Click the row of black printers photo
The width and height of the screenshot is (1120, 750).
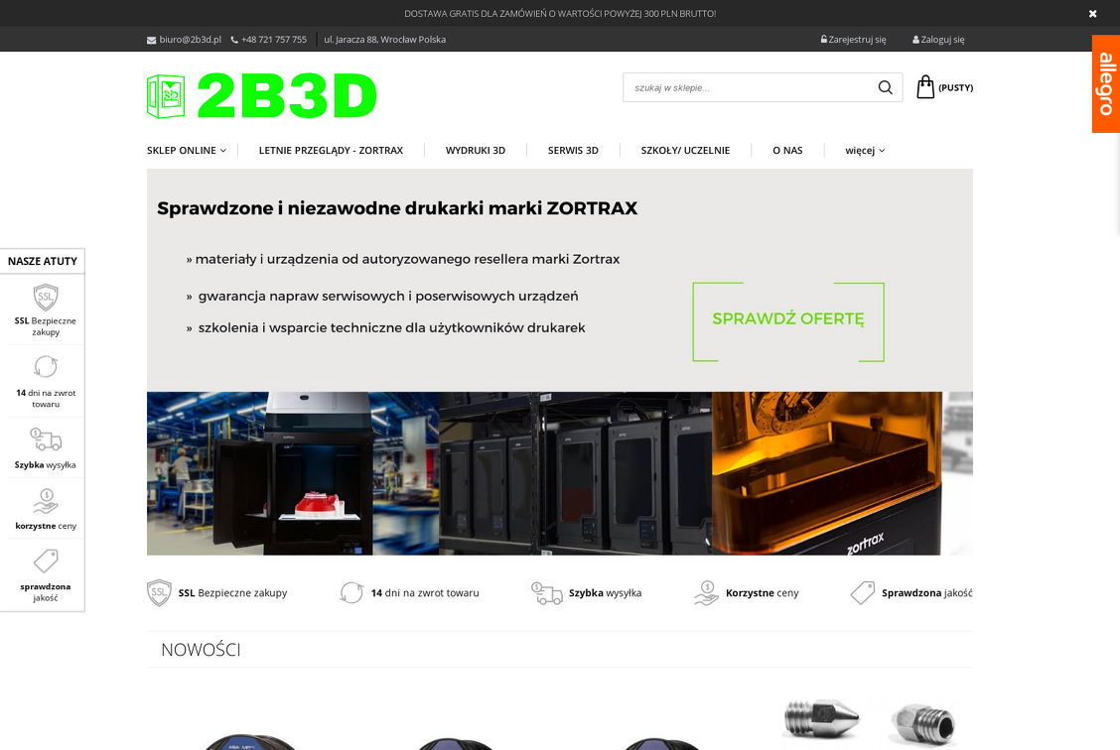point(576,473)
